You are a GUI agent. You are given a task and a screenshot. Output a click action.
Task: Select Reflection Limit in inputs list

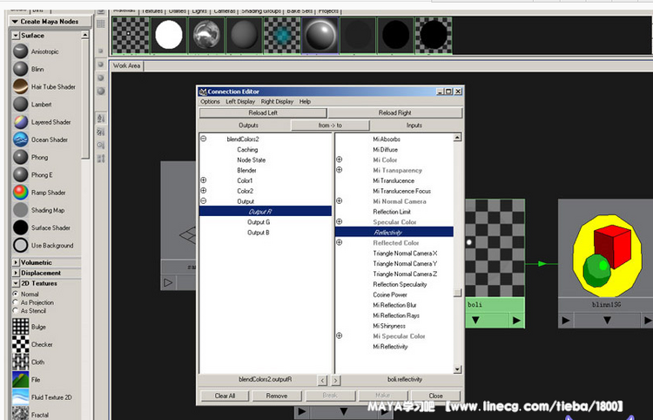[x=392, y=212]
